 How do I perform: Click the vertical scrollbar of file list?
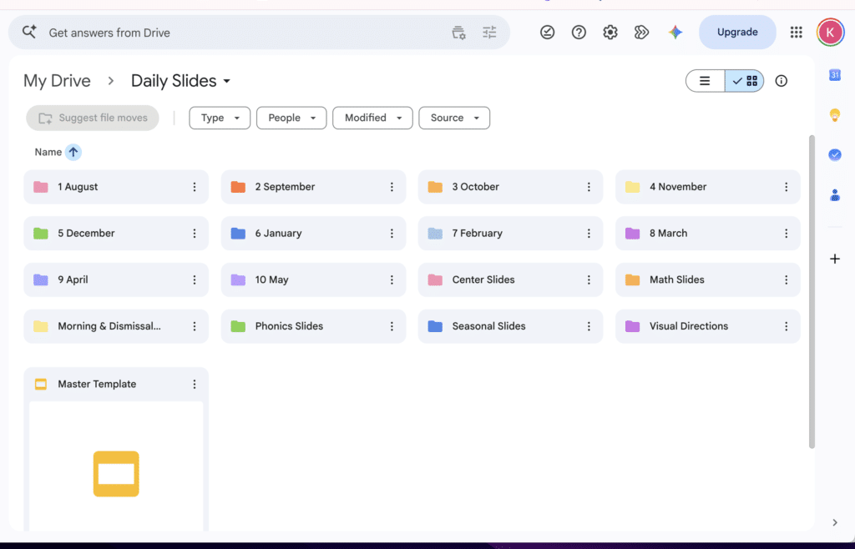812,292
